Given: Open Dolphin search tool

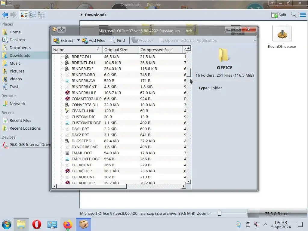Looking at the screenshot, I should pyautogui.click(x=294, y=15).
